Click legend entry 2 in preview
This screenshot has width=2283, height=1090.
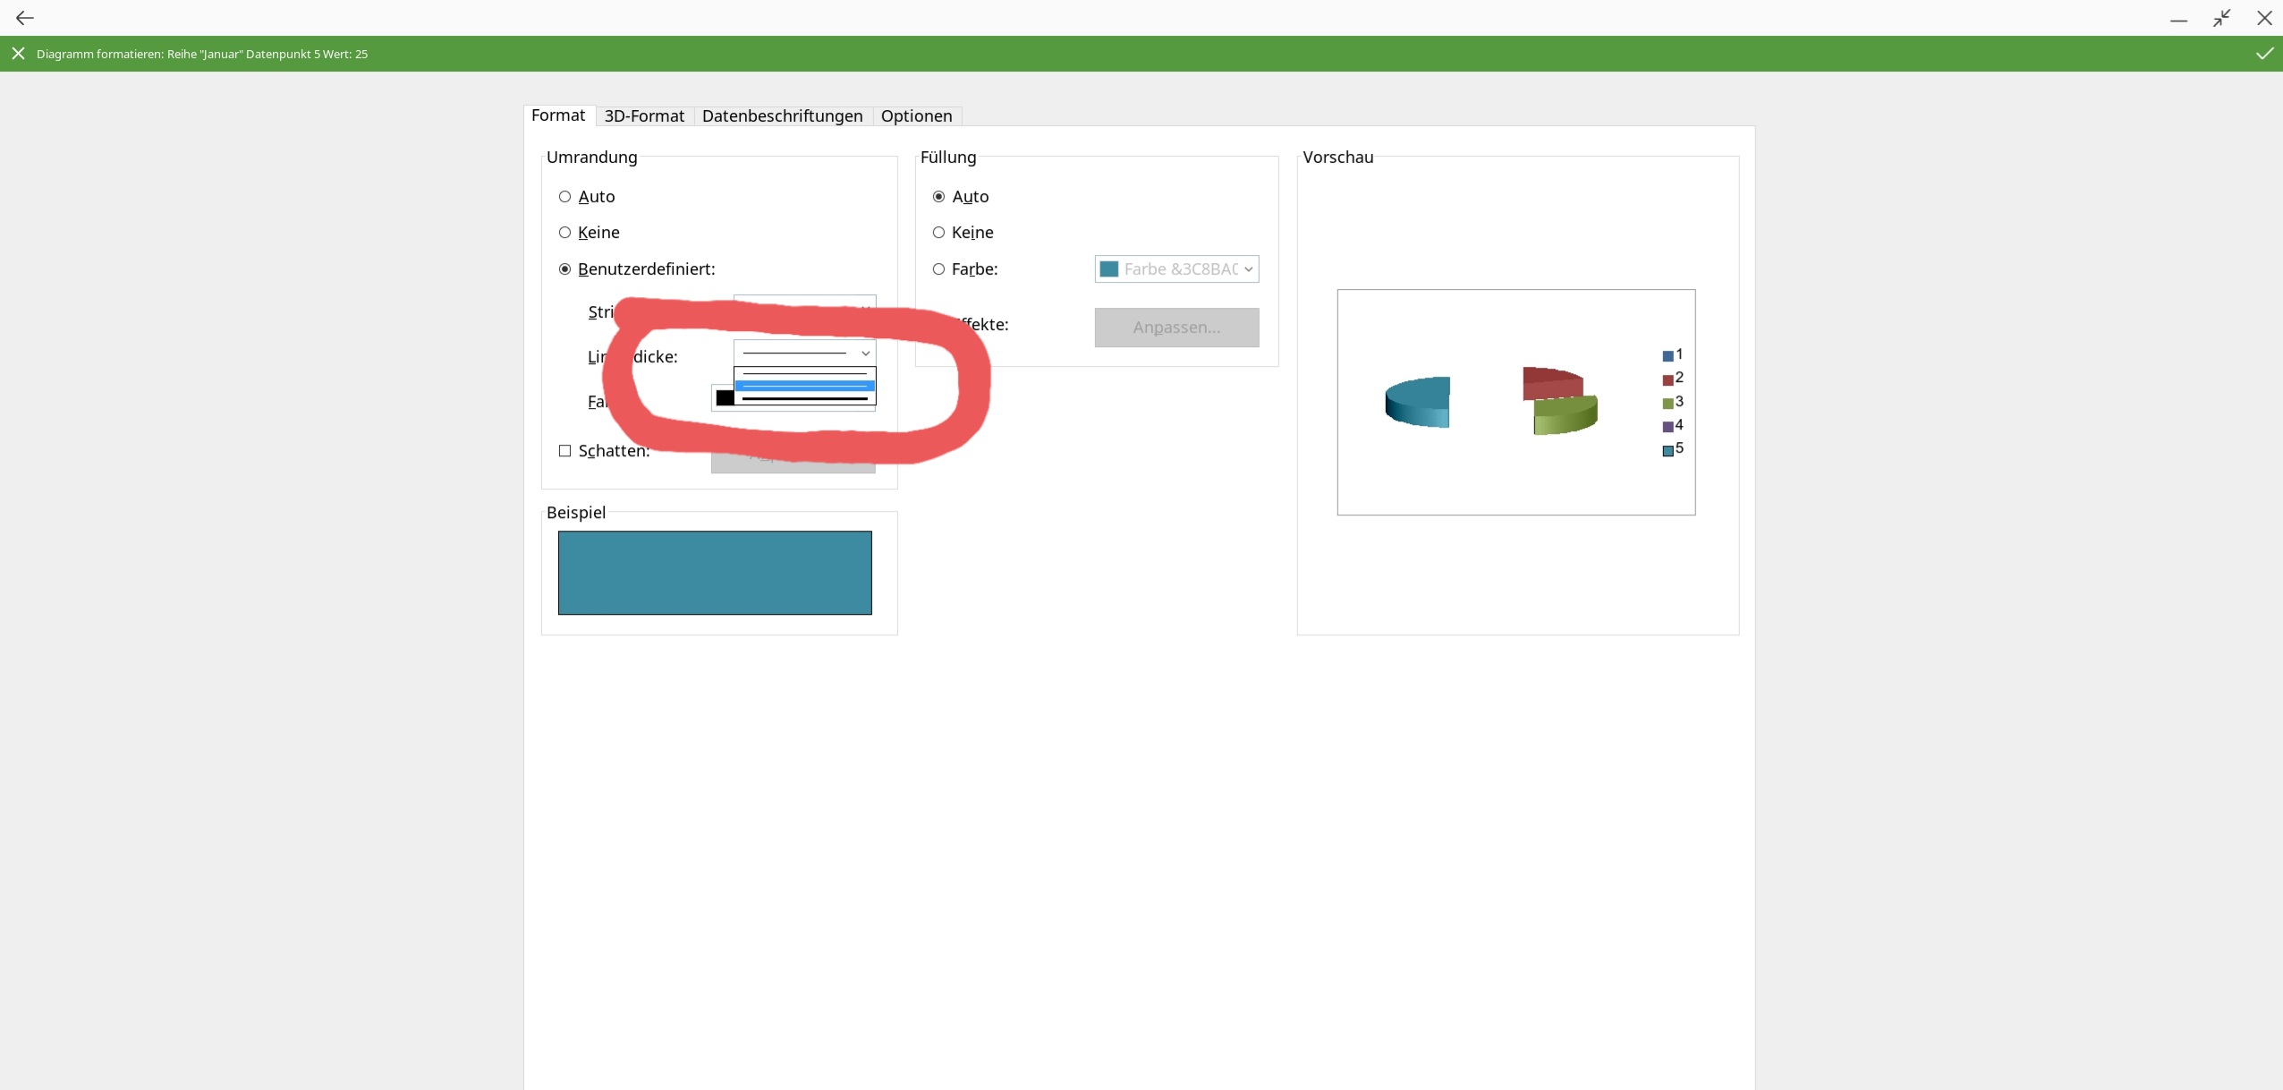(1673, 379)
